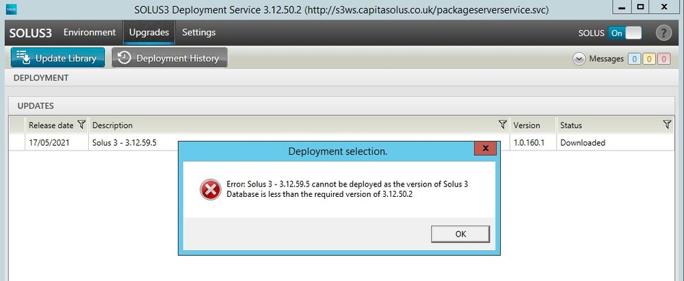The width and height of the screenshot is (684, 281).
Task: Open the Environment menu tab
Action: (x=90, y=32)
